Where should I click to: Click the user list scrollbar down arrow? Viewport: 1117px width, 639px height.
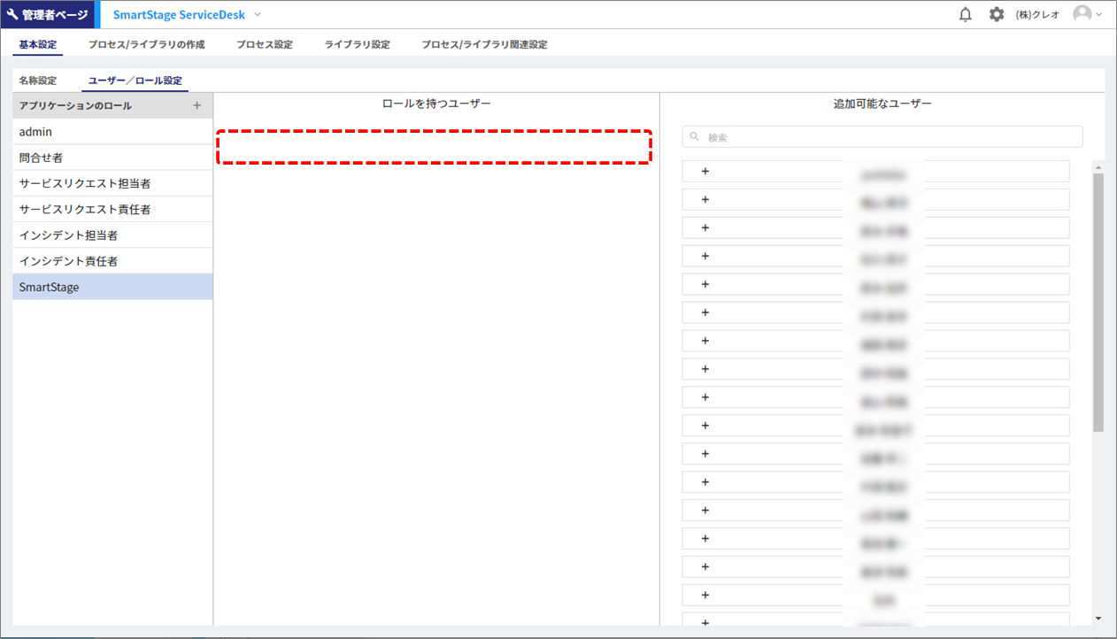[1098, 618]
